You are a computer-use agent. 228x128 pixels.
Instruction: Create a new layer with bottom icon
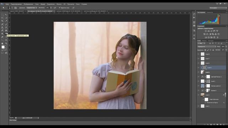(x=221, y=124)
